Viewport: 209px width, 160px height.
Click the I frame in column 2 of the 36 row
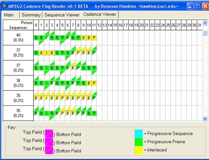click(47, 83)
